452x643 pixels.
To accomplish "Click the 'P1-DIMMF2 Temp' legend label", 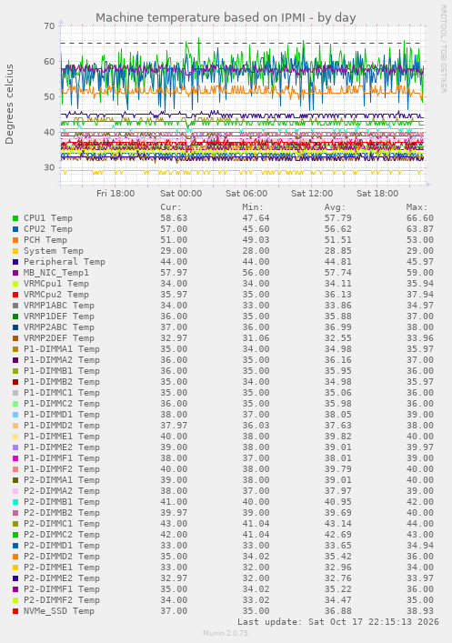I will [x=62, y=469].
